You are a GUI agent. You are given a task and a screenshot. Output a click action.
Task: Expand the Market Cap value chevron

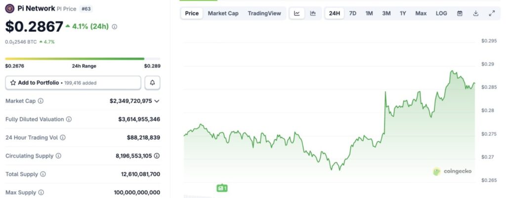coord(157,101)
